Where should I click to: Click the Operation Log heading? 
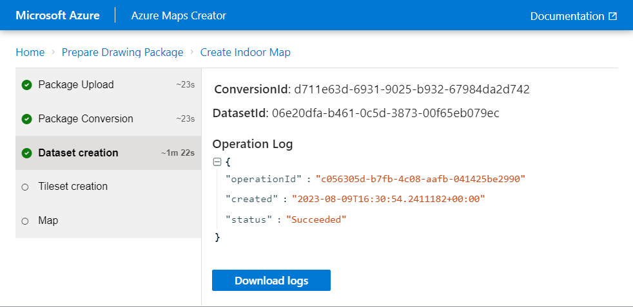click(x=253, y=144)
